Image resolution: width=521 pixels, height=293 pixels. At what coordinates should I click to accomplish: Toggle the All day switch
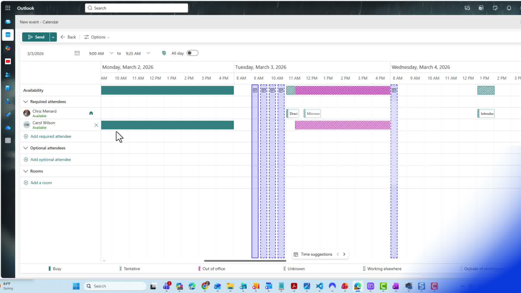coord(192,53)
